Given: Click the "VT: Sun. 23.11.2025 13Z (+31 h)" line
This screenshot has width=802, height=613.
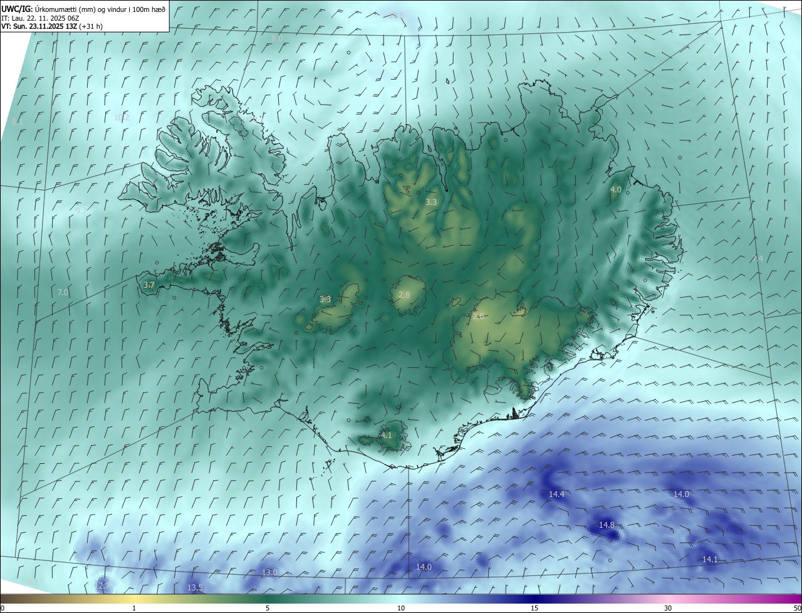Looking at the screenshot, I should [53, 26].
